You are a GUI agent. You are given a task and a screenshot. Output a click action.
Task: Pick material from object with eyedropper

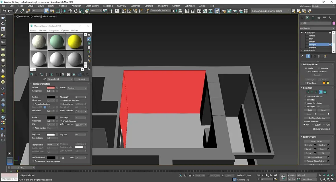click(44, 79)
